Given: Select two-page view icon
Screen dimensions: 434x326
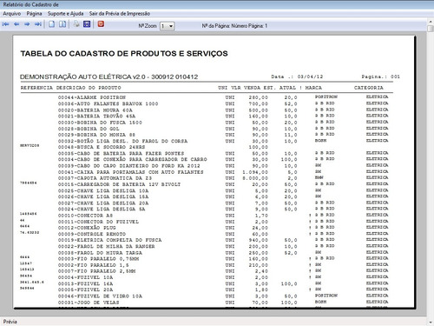Looking at the screenshot, I should tap(62, 24).
